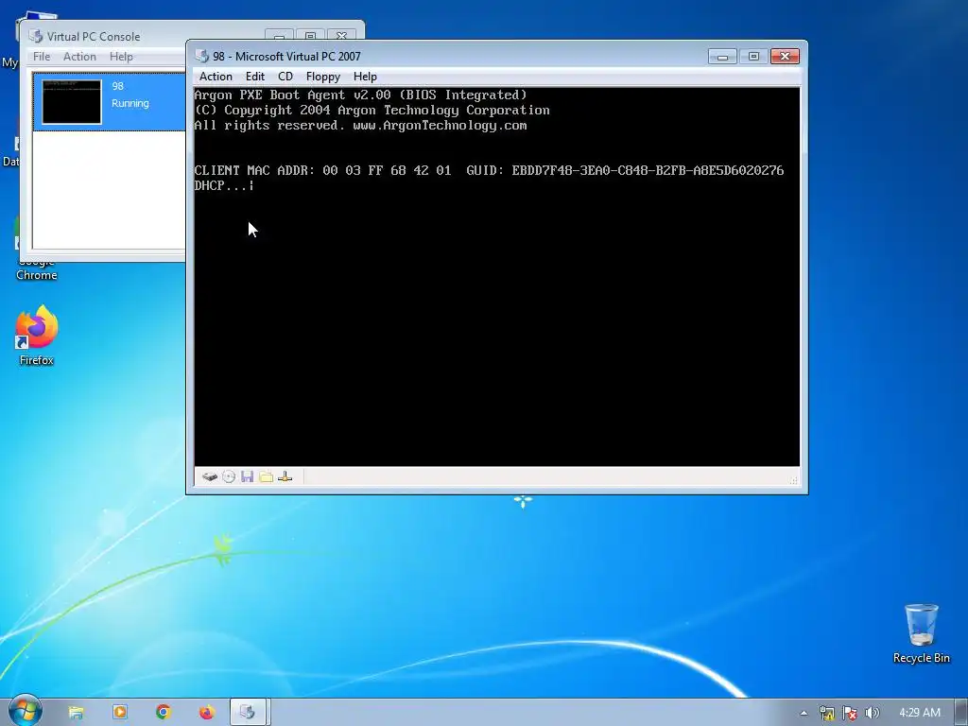This screenshot has height=726, width=968.
Task: Open the Action menu in Virtual PC Console
Action: [79, 56]
